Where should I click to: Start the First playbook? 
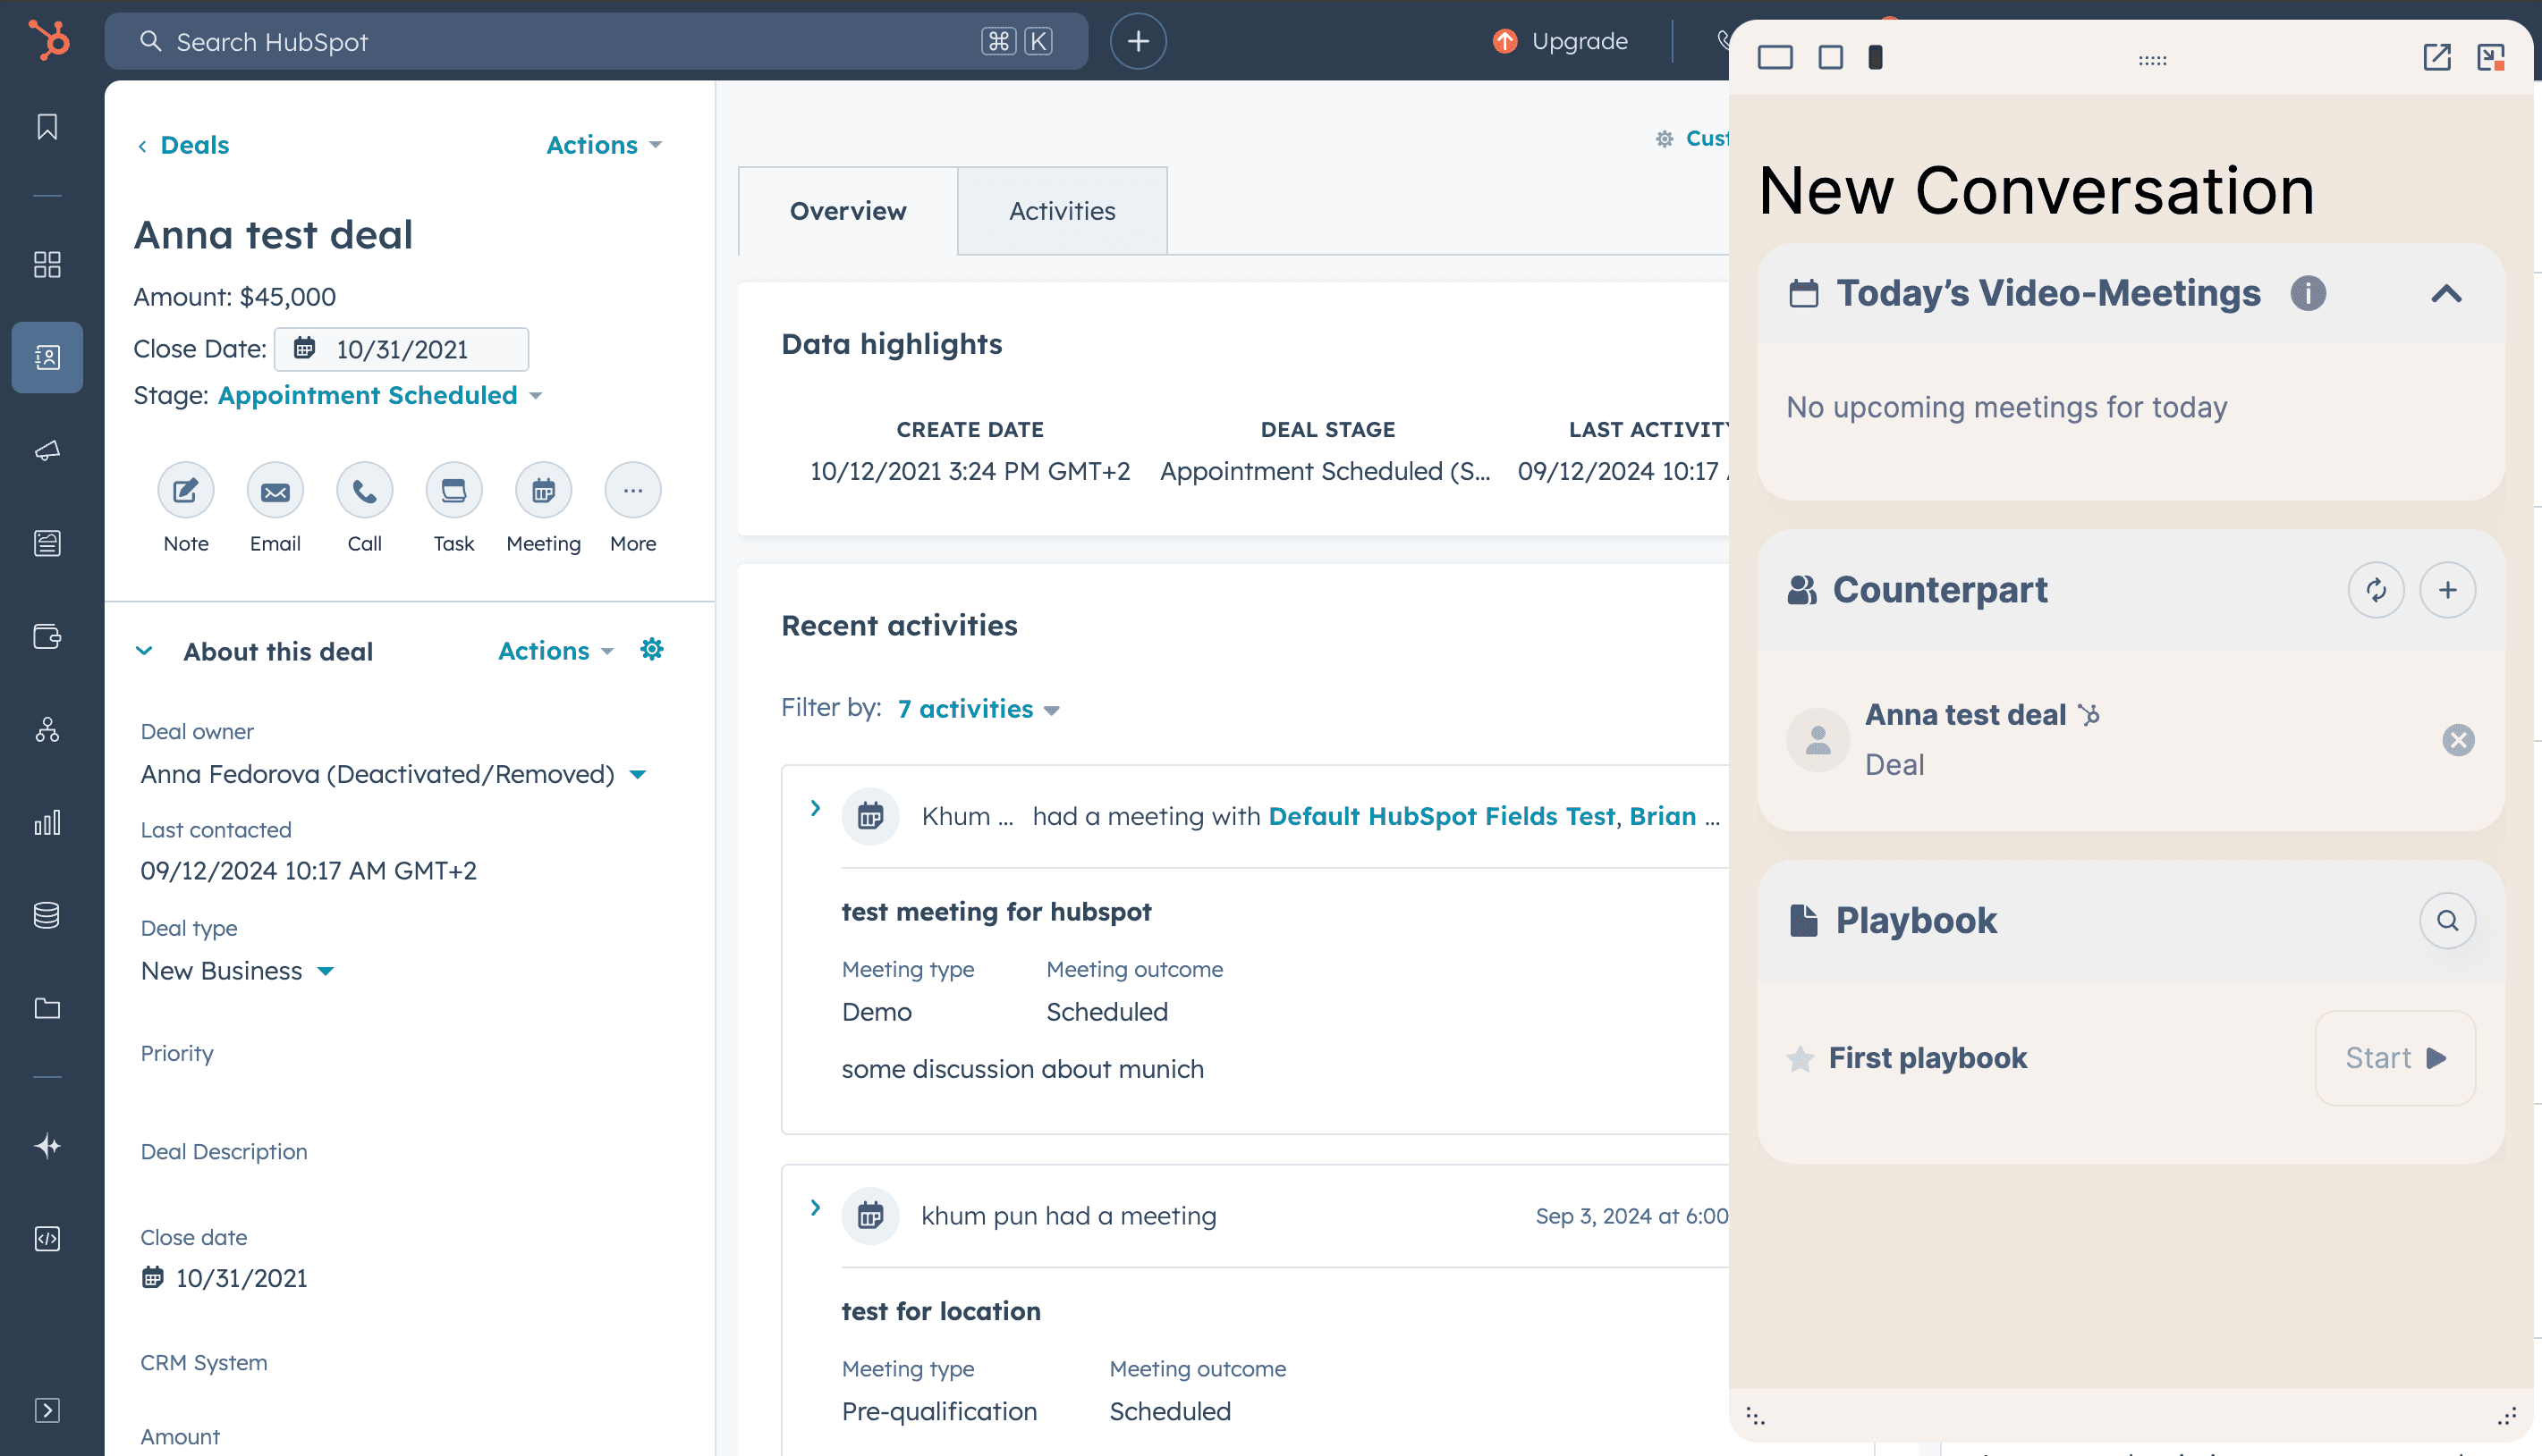2395,1058
